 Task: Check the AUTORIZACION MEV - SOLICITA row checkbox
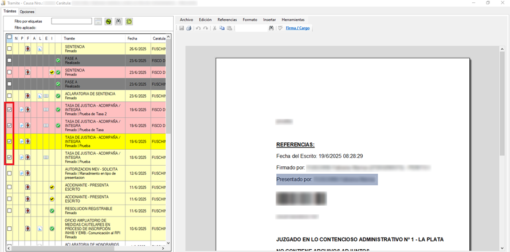point(9,171)
